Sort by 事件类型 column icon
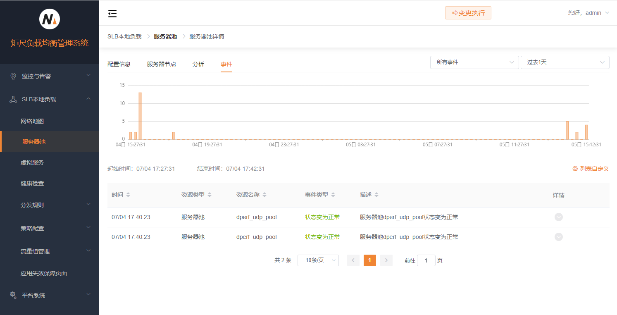 (333, 195)
